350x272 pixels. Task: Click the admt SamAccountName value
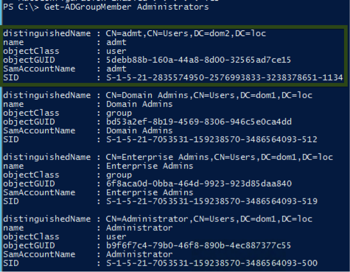[x=116, y=69]
